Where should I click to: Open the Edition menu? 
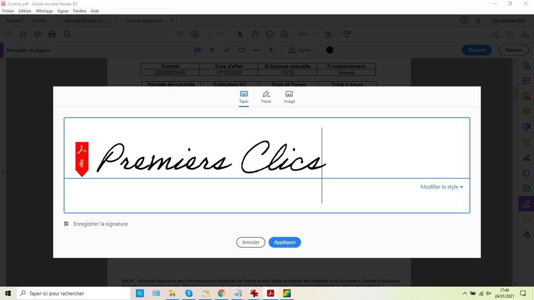[x=25, y=11]
